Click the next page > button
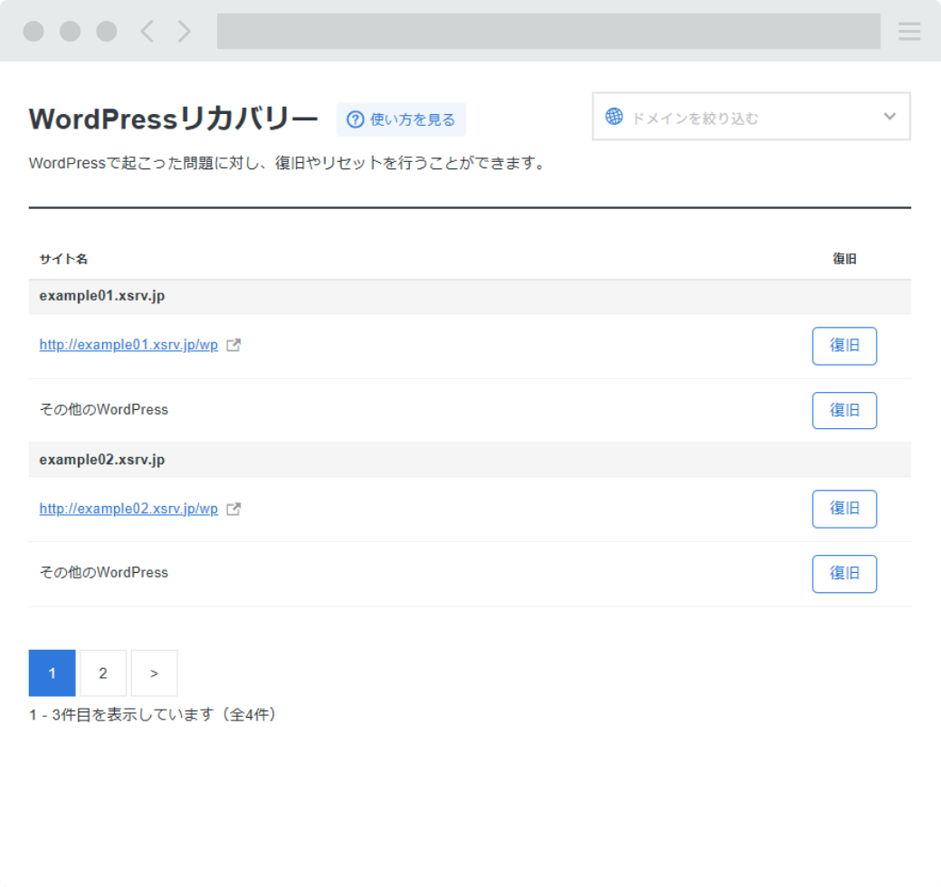Viewport: 941px width, 887px height. coord(154,672)
